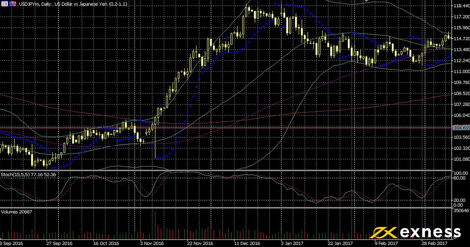The width and height of the screenshot is (470, 247).
Task: Click the 350646 volume scale value
Action: click(x=461, y=210)
